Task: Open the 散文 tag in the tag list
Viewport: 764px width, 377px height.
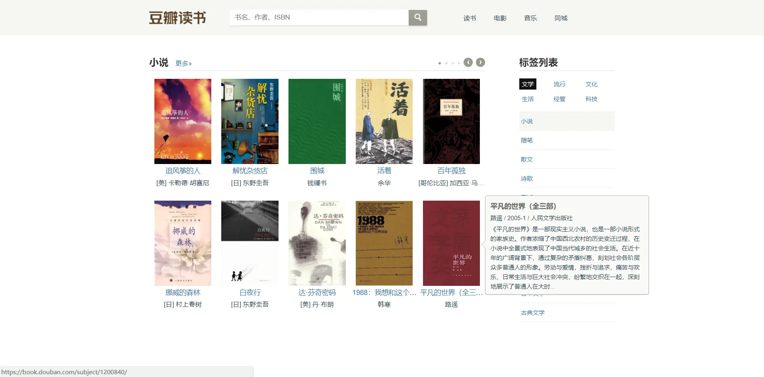Action: pyautogui.click(x=527, y=159)
